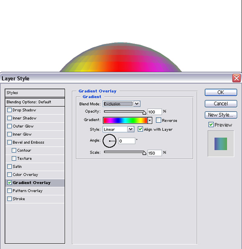The height and width of the screenshot is (249, 242).
Task: Toggle the Preview checkbox
Action: tap(211, 124)
